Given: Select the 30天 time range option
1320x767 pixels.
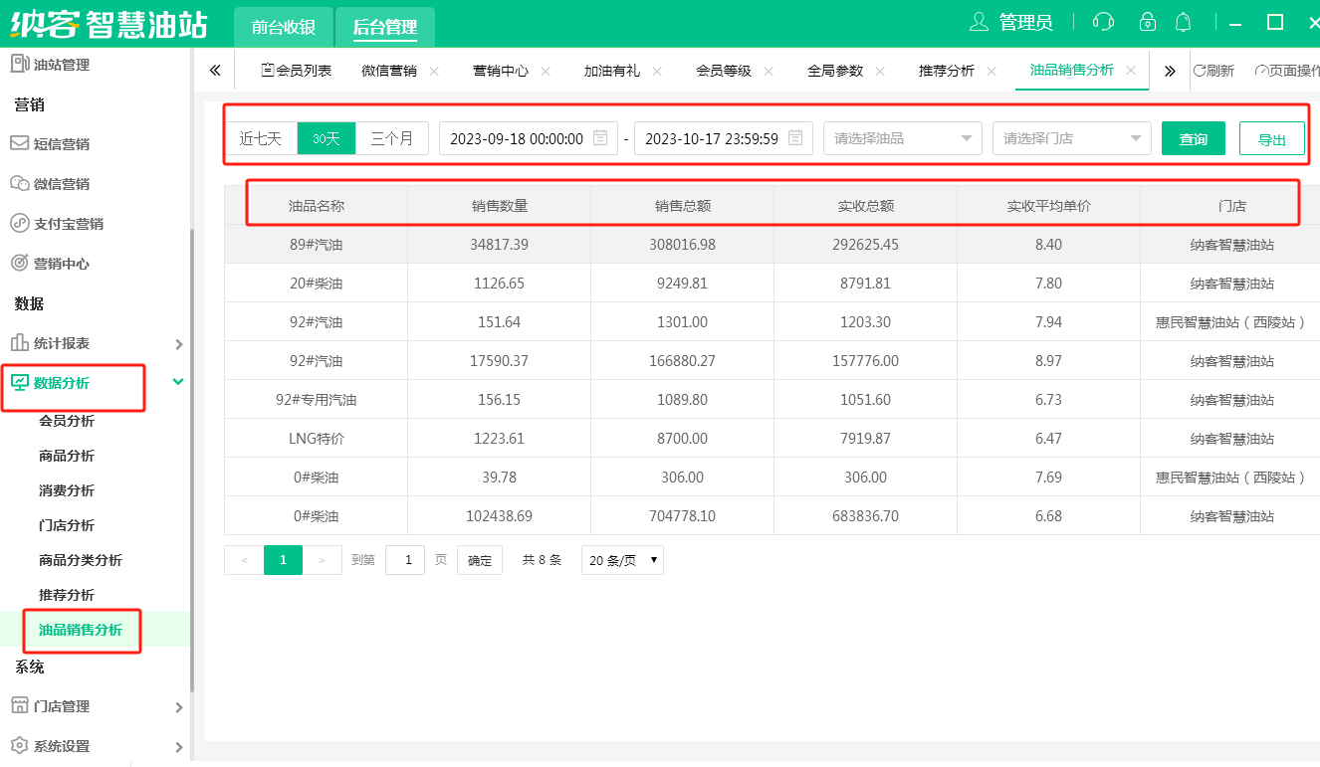Looking at the screenshot, I should [327, 138].
